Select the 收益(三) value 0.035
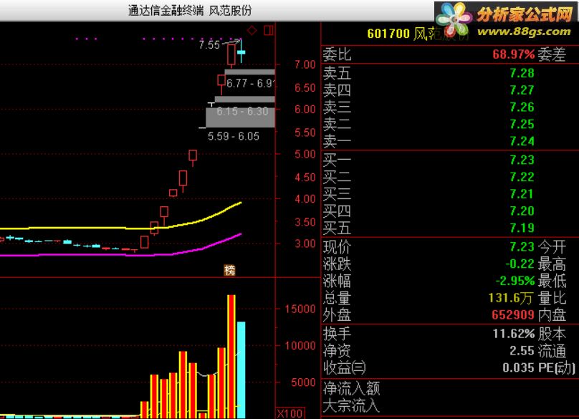This screenshot has width=579, height=419. point(518,367)
